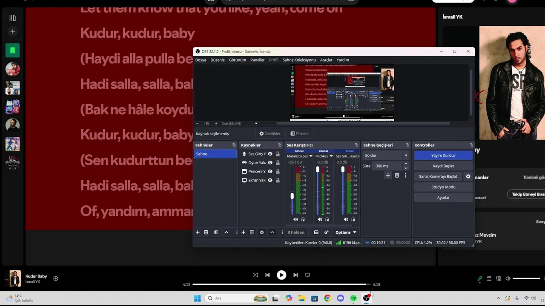Open Your Library icon in Spotify sidebar
Image resolution: width=545 pixels, height=306 pixels.
click(12, 18)
